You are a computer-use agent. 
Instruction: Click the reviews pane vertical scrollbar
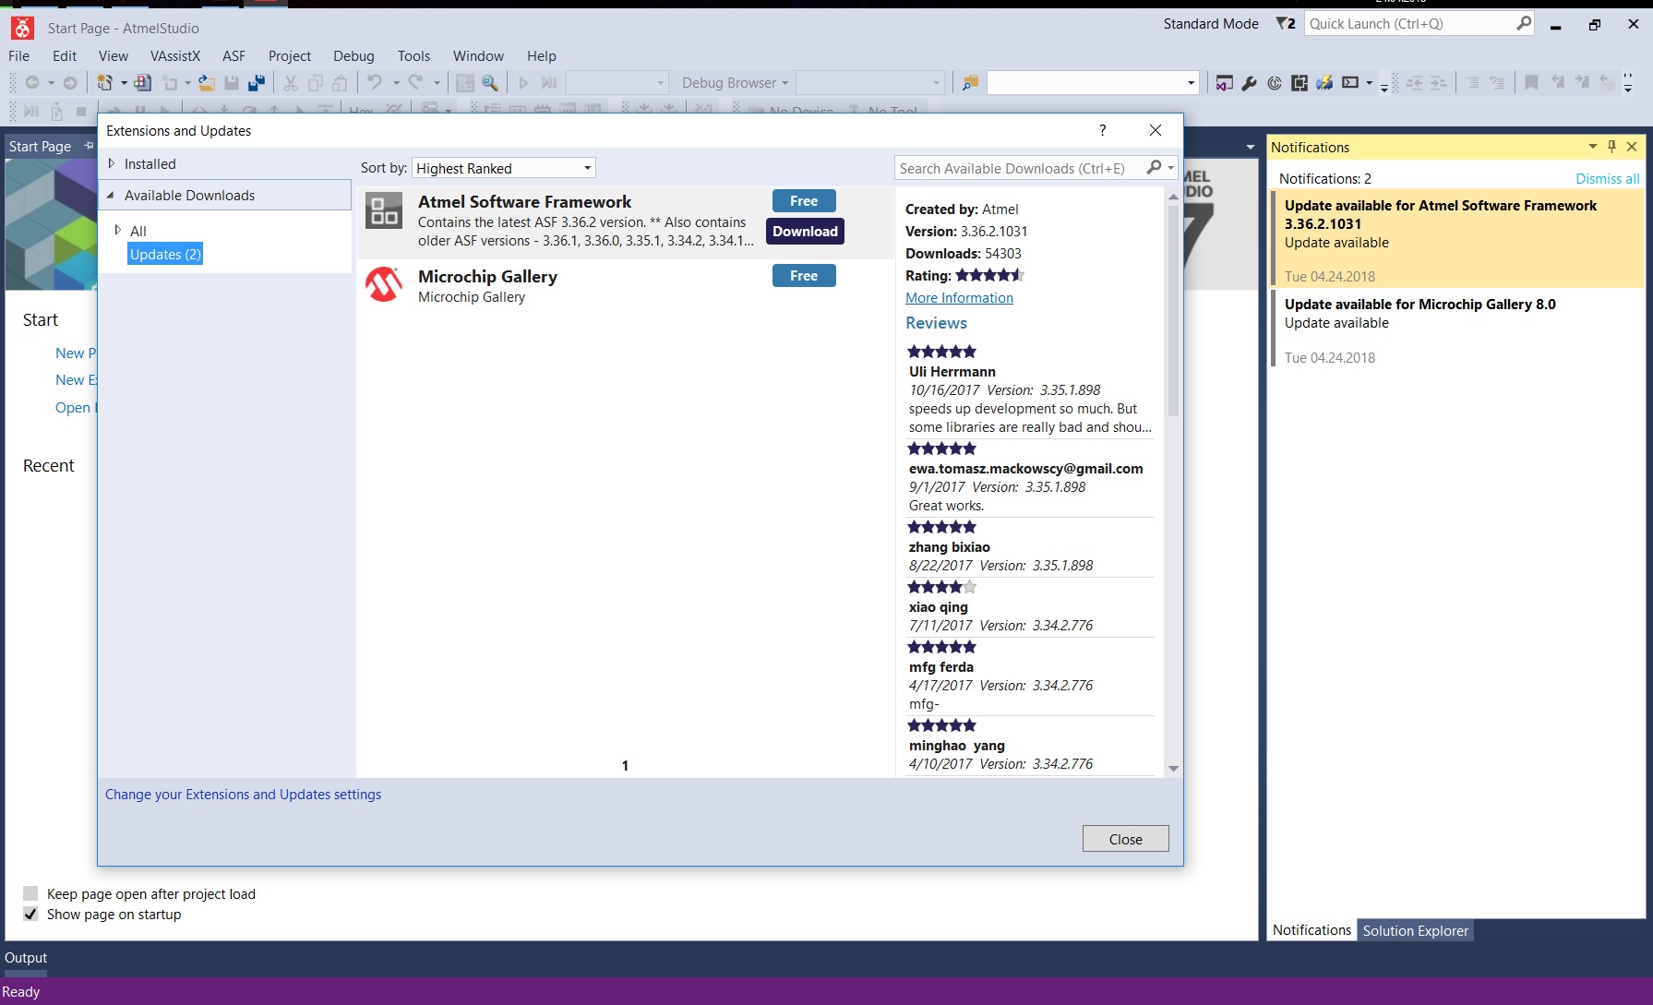pyautogui.click(x=1173, y=309)
